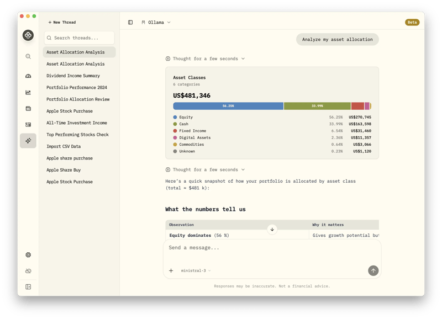Viewport: 442px width, 319px height.
Task: Click the search magnifier in the sidebar
Action: pyautogui.click(x=28, y=56)
